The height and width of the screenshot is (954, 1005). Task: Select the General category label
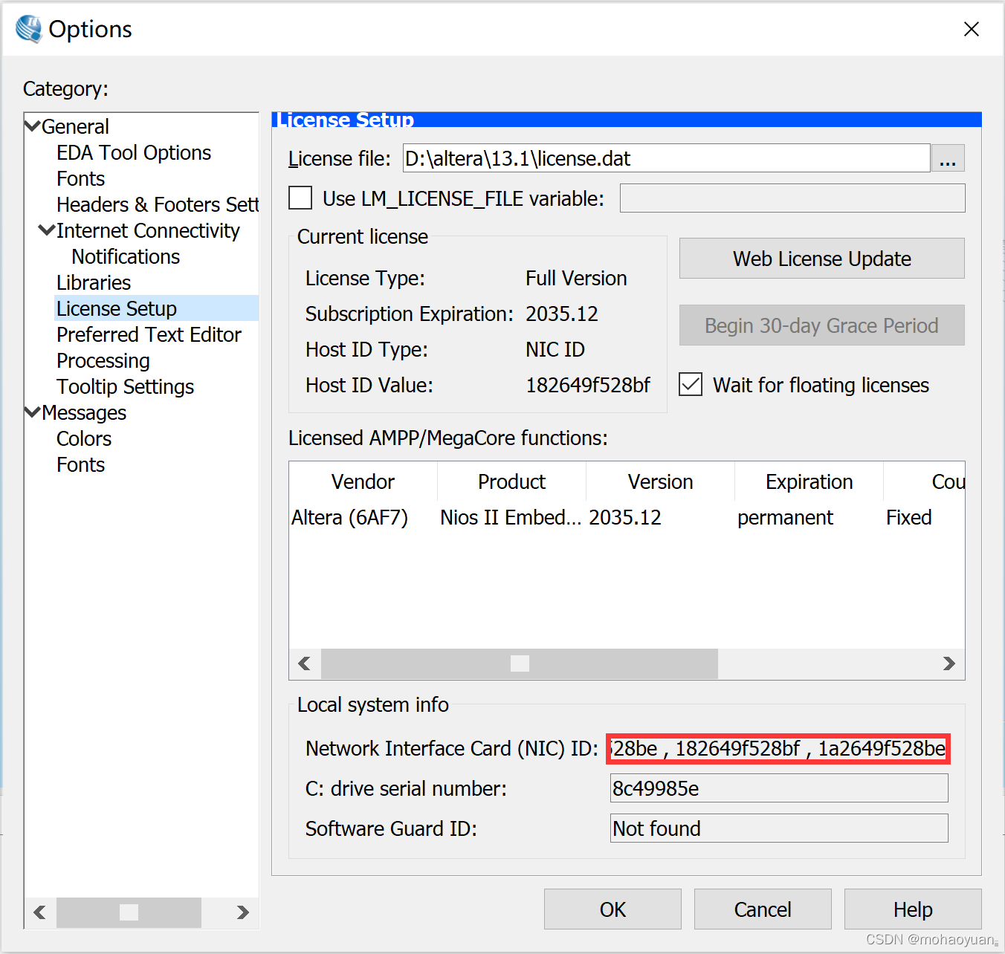[x=75, y=126]
